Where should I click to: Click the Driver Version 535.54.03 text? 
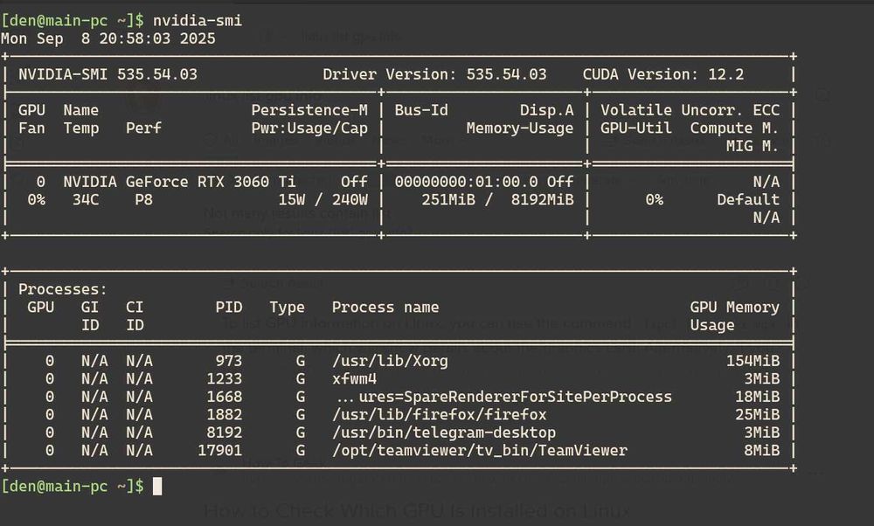click(x=434, y=74)
